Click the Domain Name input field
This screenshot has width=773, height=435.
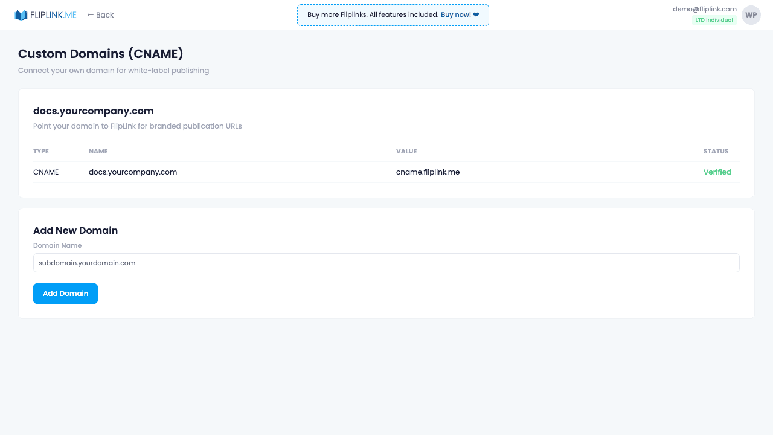coord(386,263)
